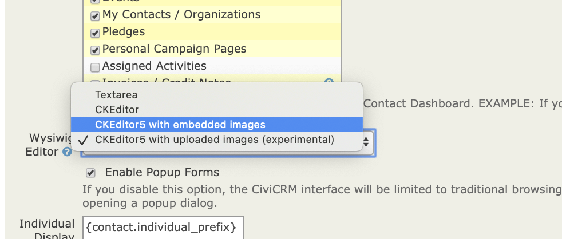Image resolution: width=562 pixels, height=239 pixels.
Task: Select CKEditor5 with uploaded images (experimental)
Action: click(217, 140)
